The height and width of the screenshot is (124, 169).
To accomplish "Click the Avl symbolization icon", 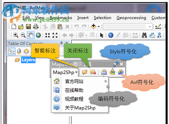I will [121, 72].
